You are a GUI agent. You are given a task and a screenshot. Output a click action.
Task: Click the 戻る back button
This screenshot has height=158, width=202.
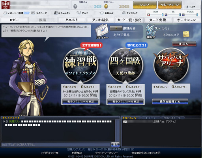(x=184, y=44)
